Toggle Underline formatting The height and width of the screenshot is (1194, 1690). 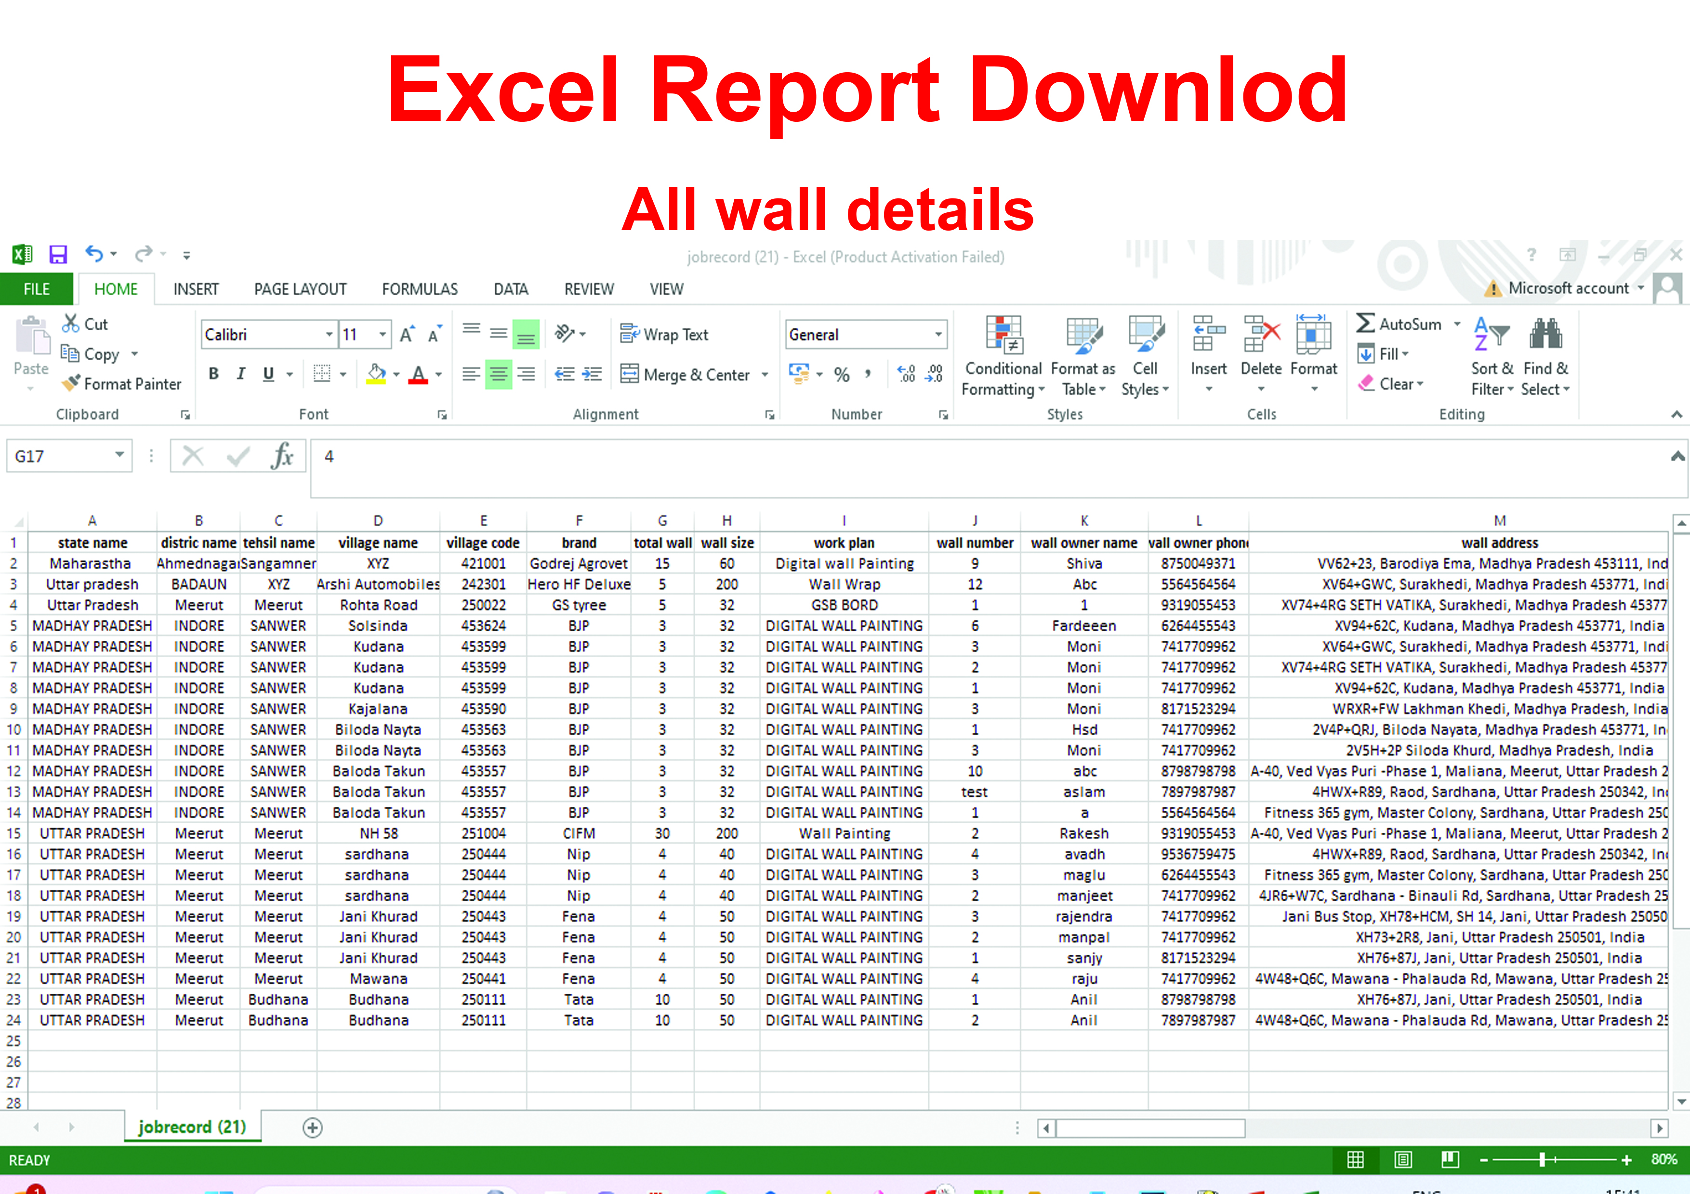pyautogui.click(x=269, y=374)
